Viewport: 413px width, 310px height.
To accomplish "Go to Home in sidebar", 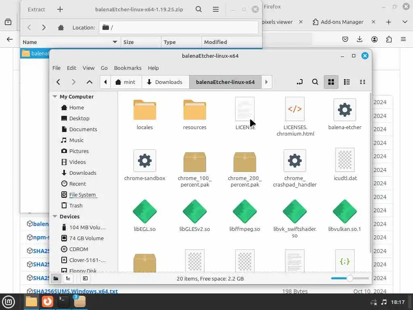I will pos(76,107).
